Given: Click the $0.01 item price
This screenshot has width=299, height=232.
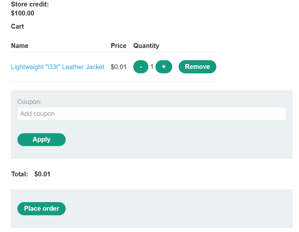Looking at the screenshot, I should point(119,67).
